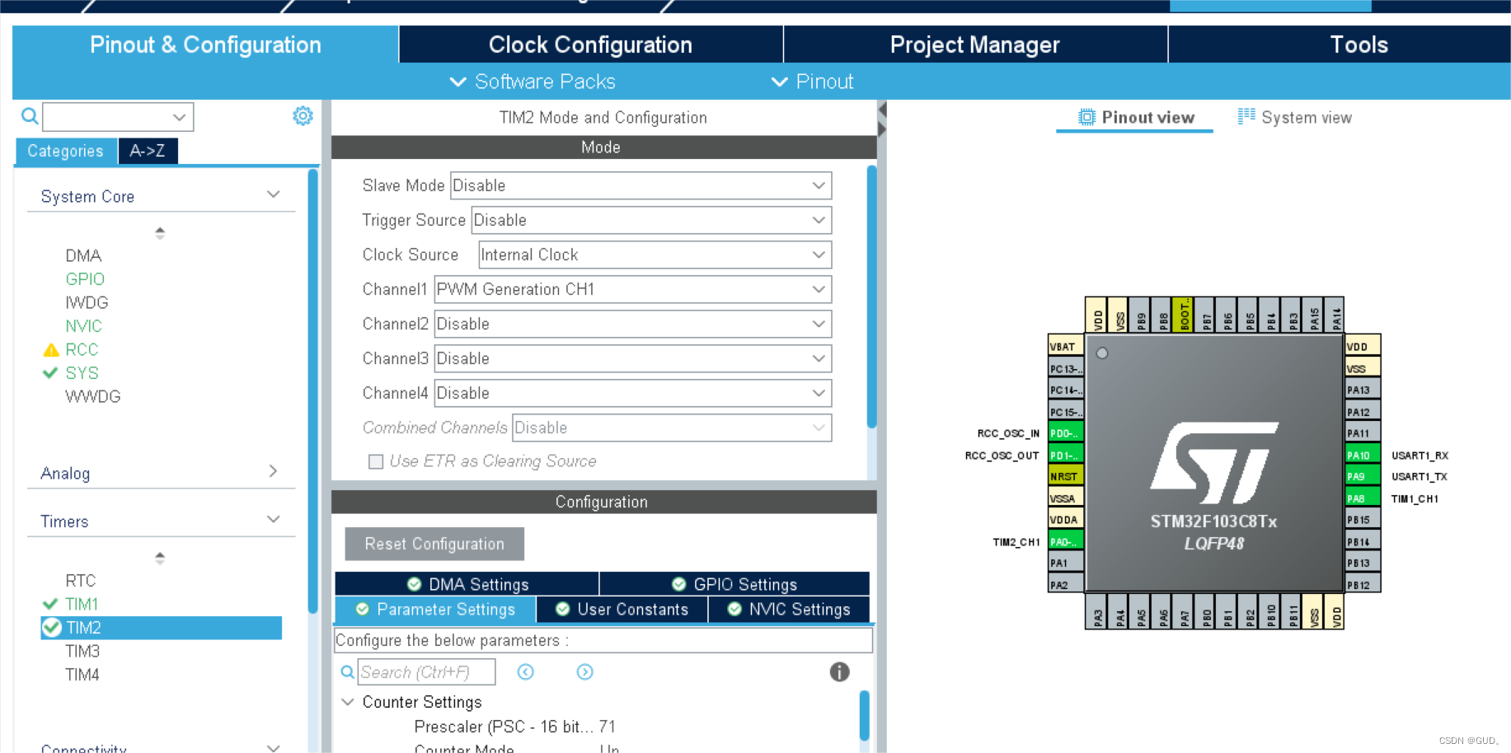Click the parameter Search (Ctrl+F) field
1511x753 pixels.
426,672
